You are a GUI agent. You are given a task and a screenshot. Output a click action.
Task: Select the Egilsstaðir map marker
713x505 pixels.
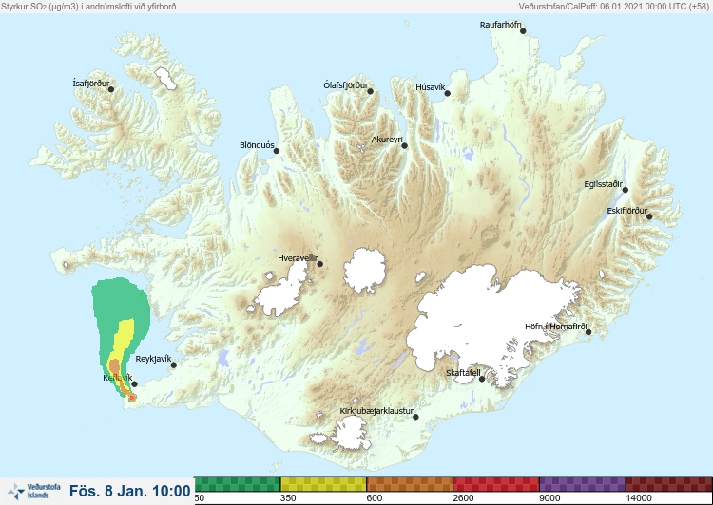[x=625, y=190]
